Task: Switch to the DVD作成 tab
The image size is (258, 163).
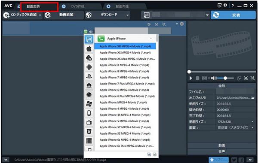Action: pyautogui.click(x=78, y=6)
